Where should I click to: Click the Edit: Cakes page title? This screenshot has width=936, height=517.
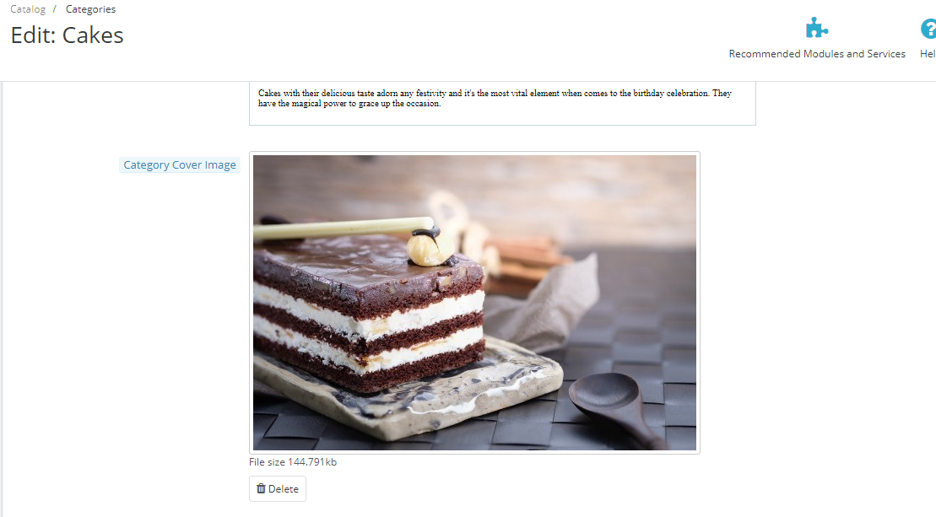[x=67, y=35]
